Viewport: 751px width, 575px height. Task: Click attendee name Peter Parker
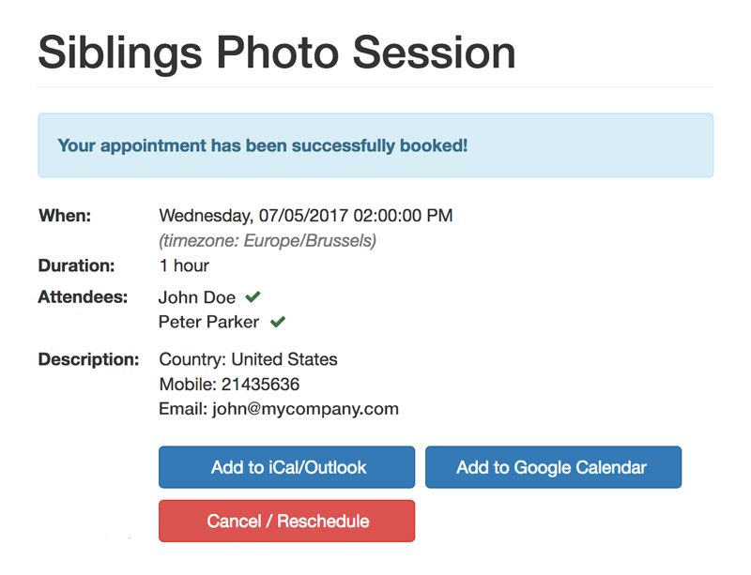coord(208,323)
